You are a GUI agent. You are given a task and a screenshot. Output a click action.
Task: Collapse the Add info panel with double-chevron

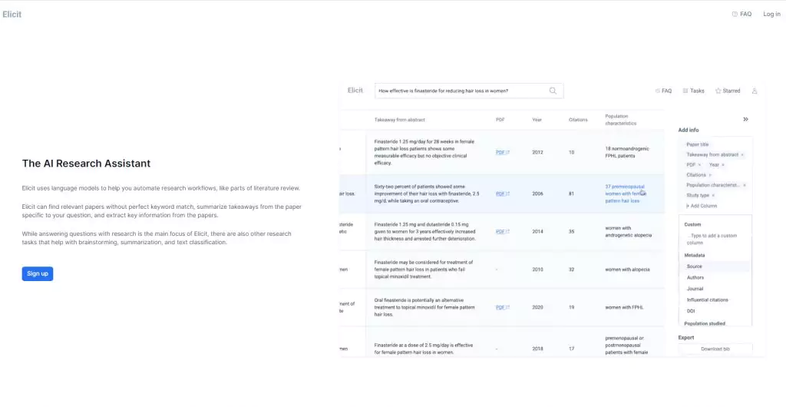point(745,119)
